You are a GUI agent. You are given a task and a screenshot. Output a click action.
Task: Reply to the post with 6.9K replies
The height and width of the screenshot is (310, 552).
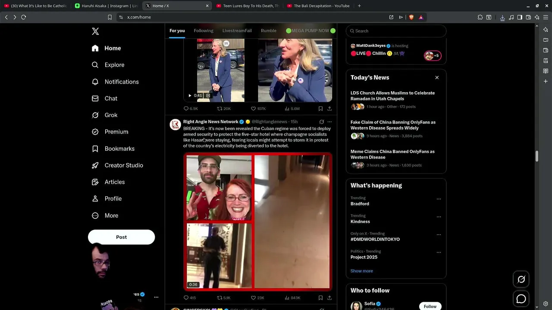(191, 108)
